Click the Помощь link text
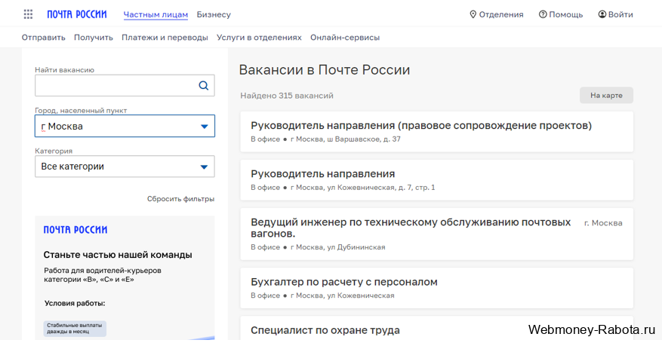The image size is (662, 343). pyautogui.click(x=565, y=15)
